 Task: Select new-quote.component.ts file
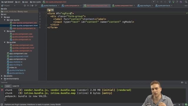click(x=24, y=28)
